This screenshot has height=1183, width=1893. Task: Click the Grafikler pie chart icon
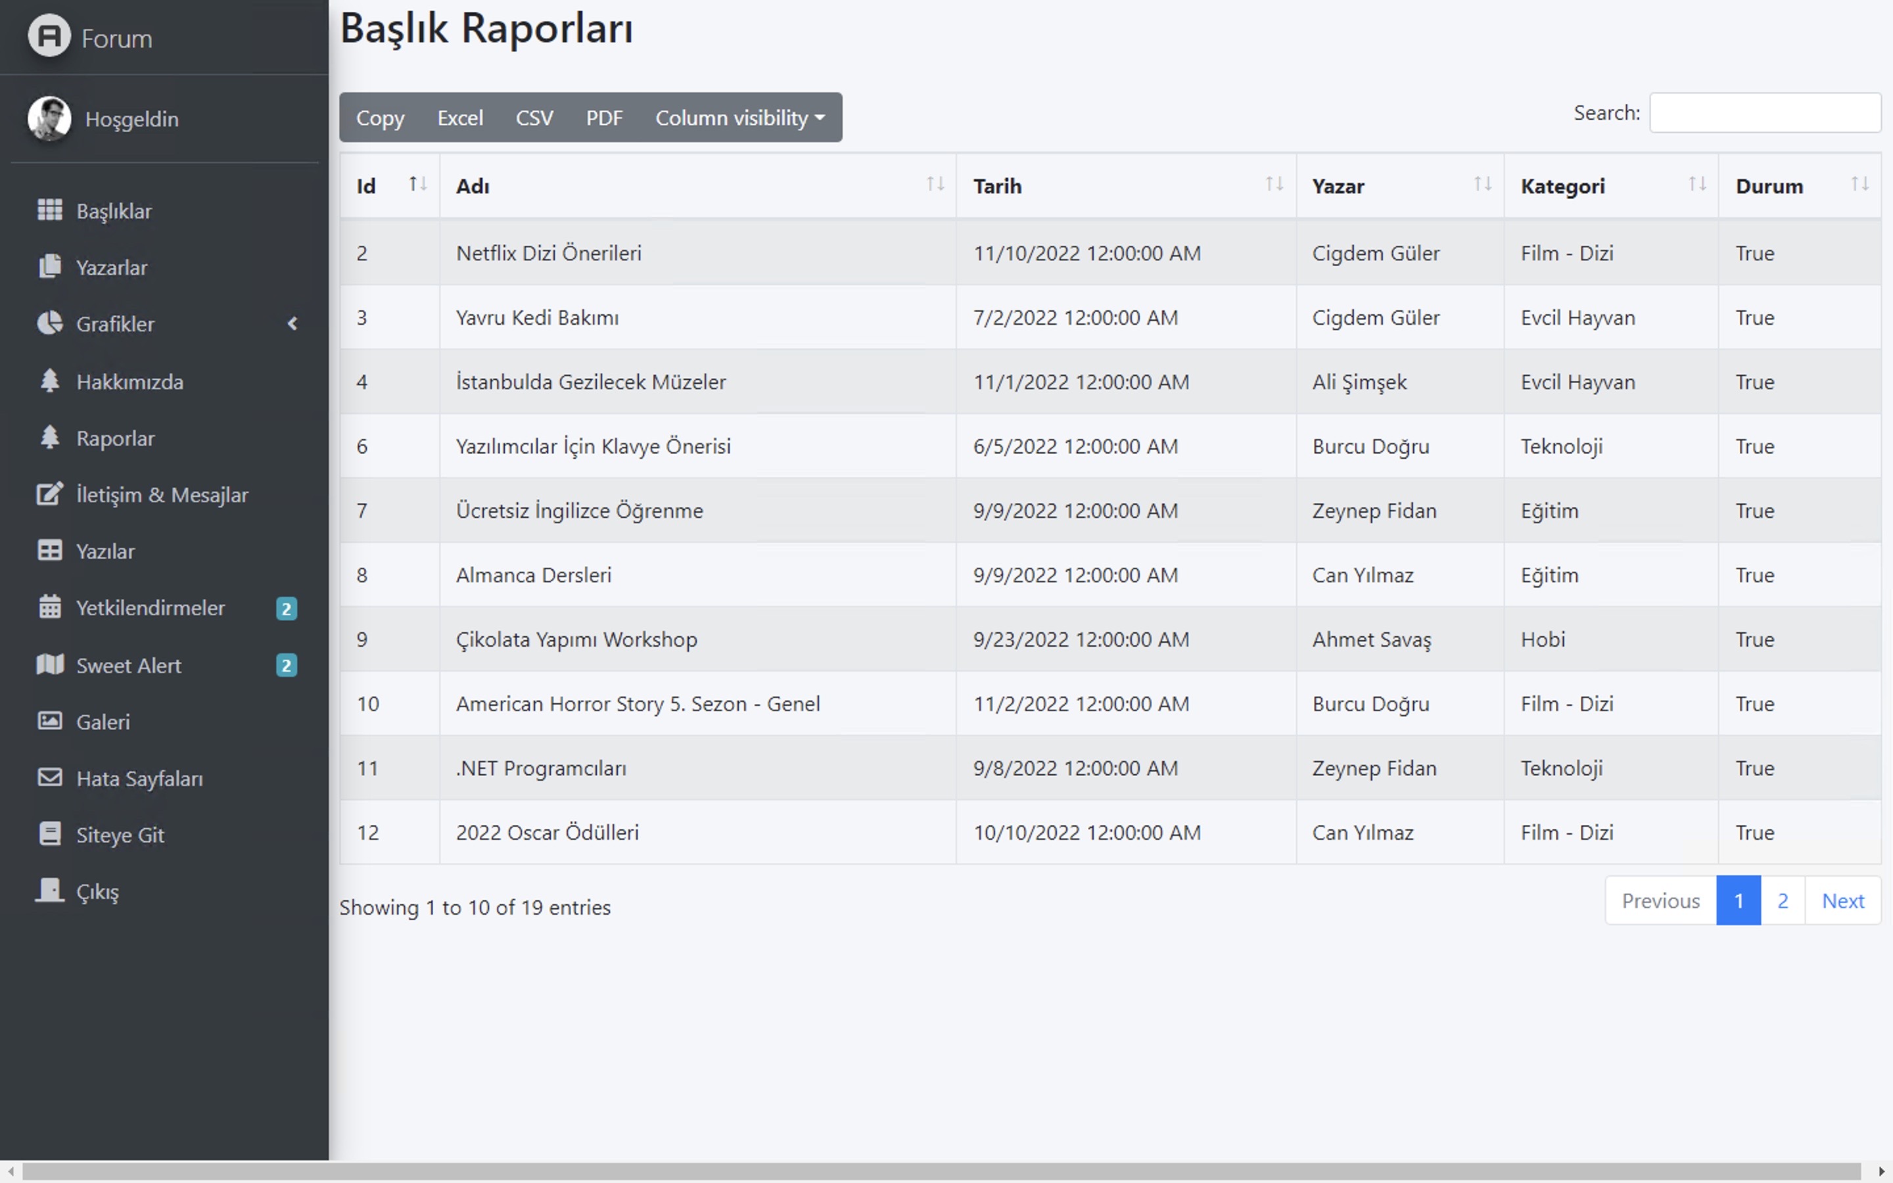pos(49,323)
